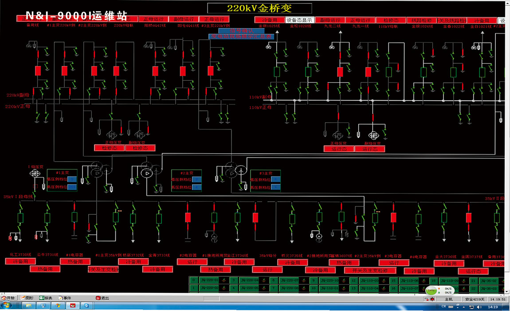
Task: Click the #1主变 高压侧档位 value field
Action: (x=72, y=179)
